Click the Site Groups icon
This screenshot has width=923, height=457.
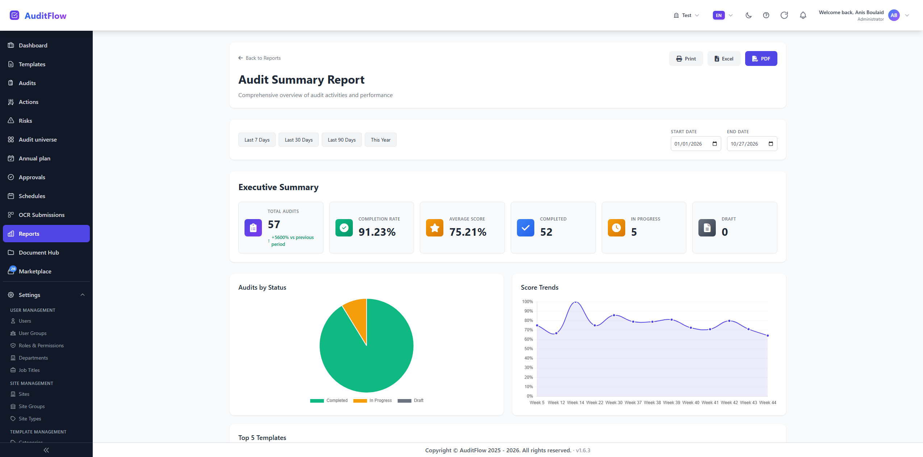click(x=13, y=406)
